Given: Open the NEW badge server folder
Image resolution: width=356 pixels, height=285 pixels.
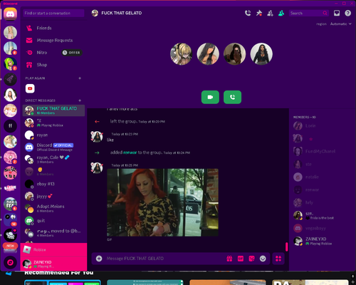Looking at the screenshot, I should [x=10, y=247].
